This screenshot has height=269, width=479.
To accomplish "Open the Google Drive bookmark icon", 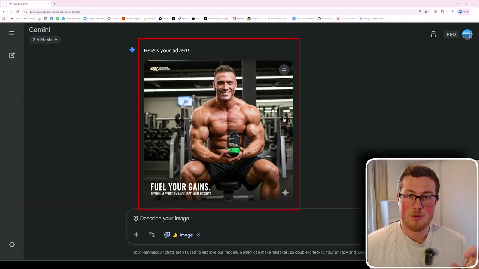I will [x=40, y=18].
